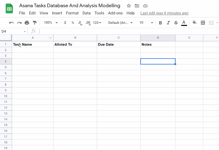Check cloud save status icon
Screen dimensions: 219x150
point(145,6)
